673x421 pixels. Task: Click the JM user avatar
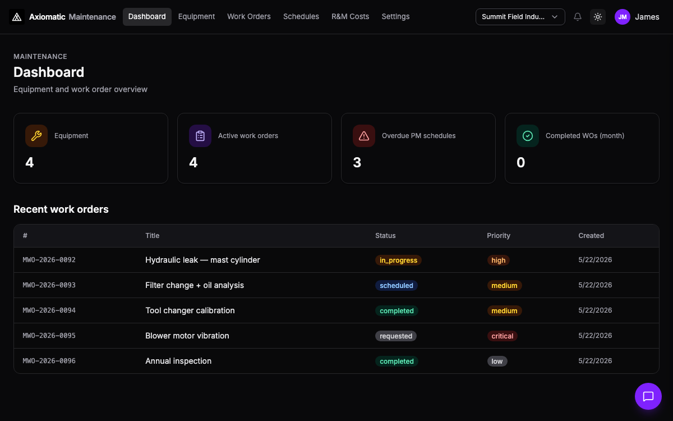tap(623, 17)
